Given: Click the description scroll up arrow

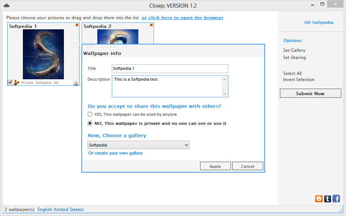Looking at the screenshot, I should point(224,79).
